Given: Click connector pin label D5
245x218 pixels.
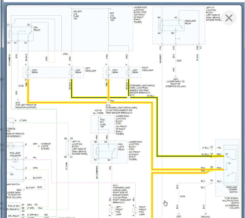Looking at the screenshot, I should tap(212, 167).
